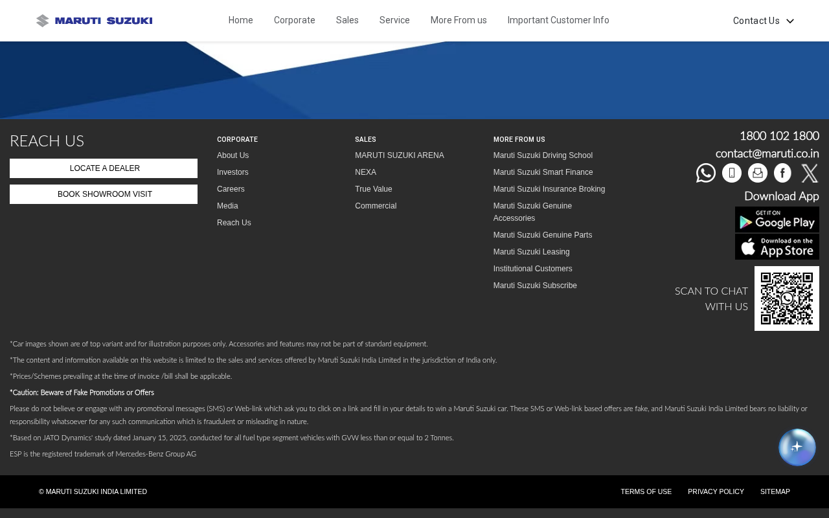
Task: Open Maruti Suzuki Subscribe link
Action: [535, 286]
